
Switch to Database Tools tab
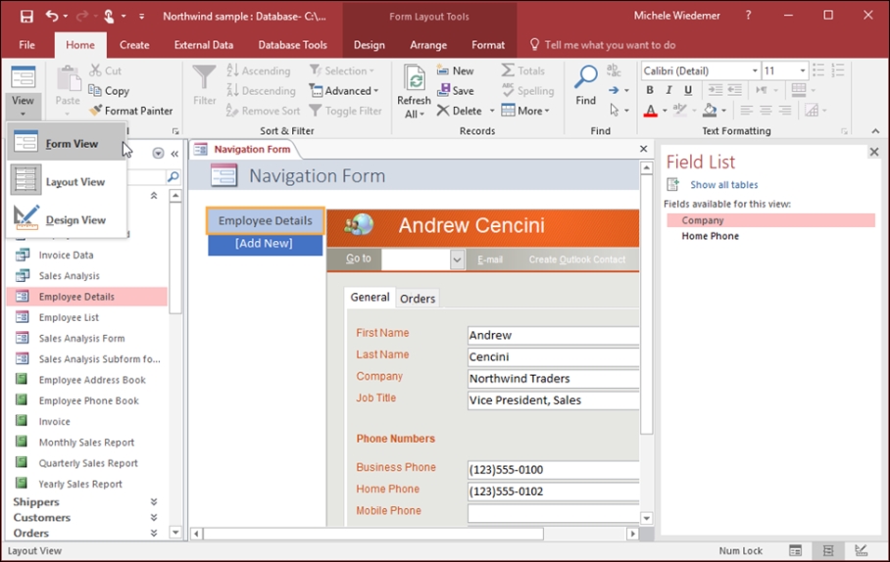click(293, 45)
